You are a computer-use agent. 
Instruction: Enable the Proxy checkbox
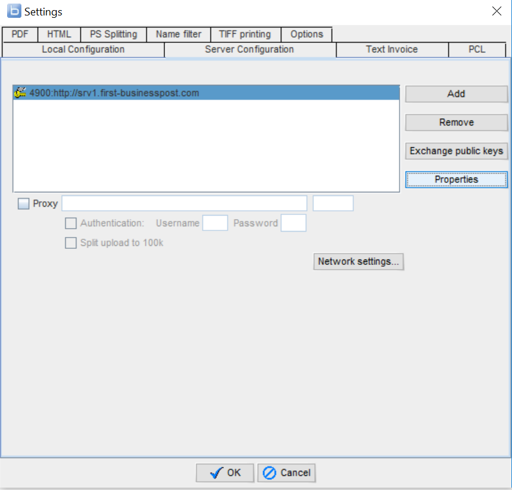[x=24, y=204]
